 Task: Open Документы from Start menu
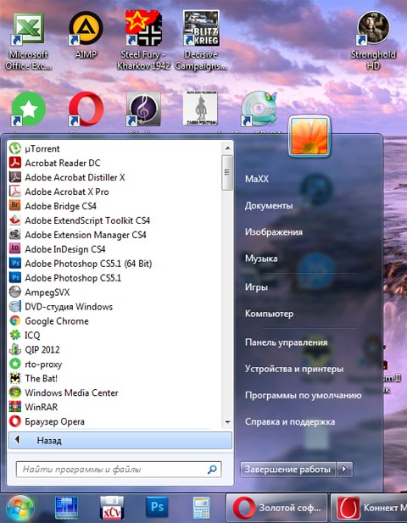(269, 205)
